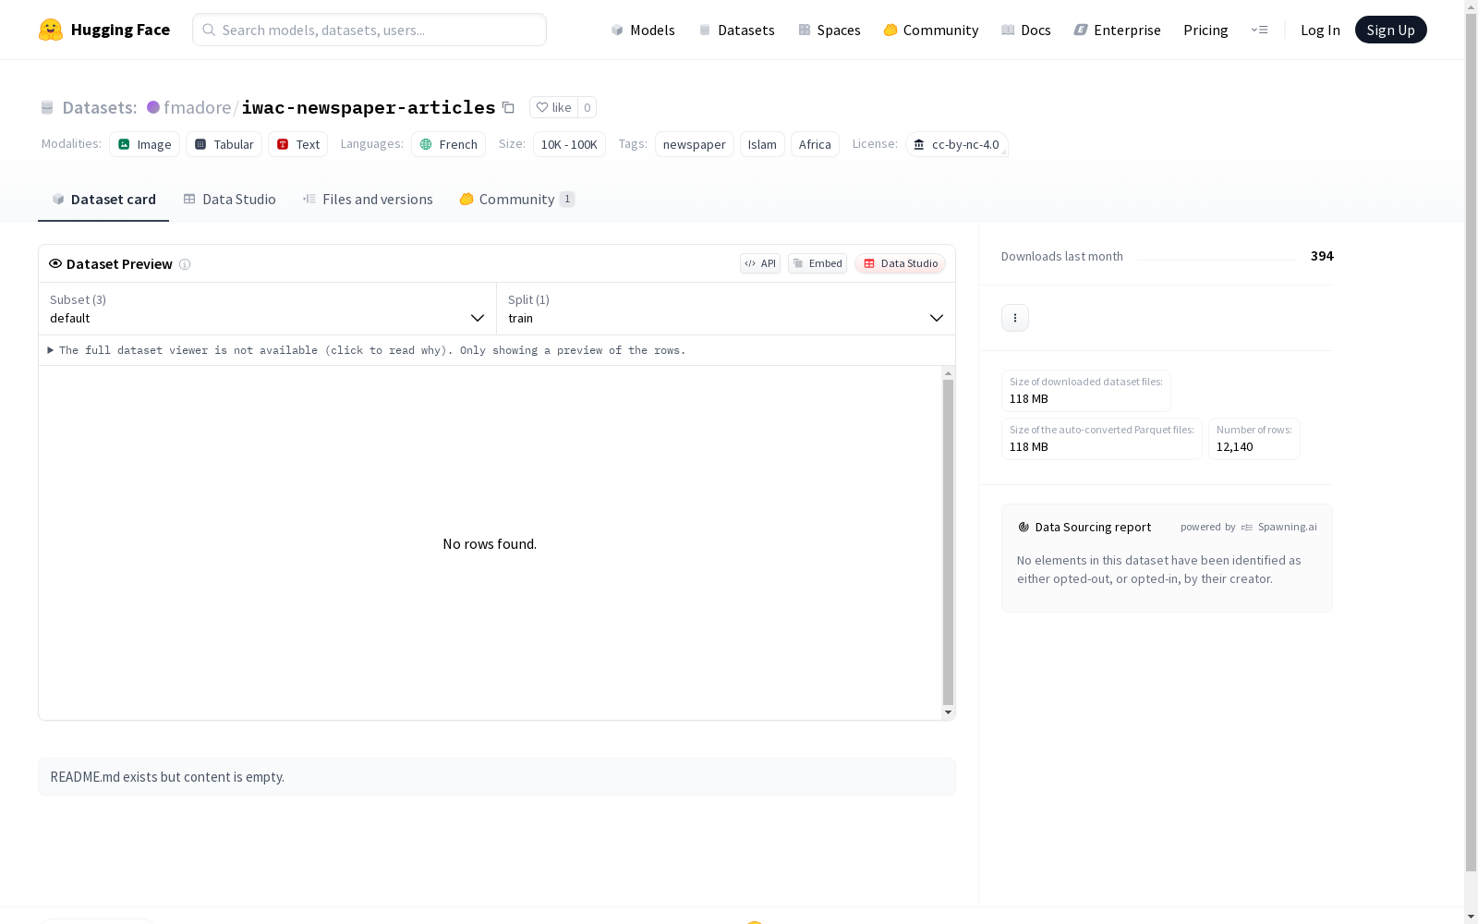Image resolution: width=1478 pixels, height=924 pixels.
Task: Open Spaces in the top navigation
Action: click(x=830, y=30)
